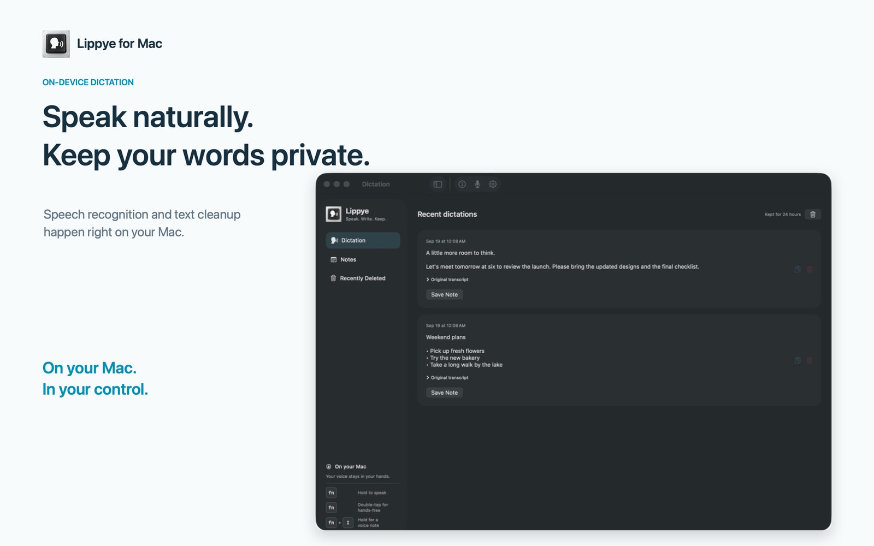Click the fn key next to Hold to speak

331,492
